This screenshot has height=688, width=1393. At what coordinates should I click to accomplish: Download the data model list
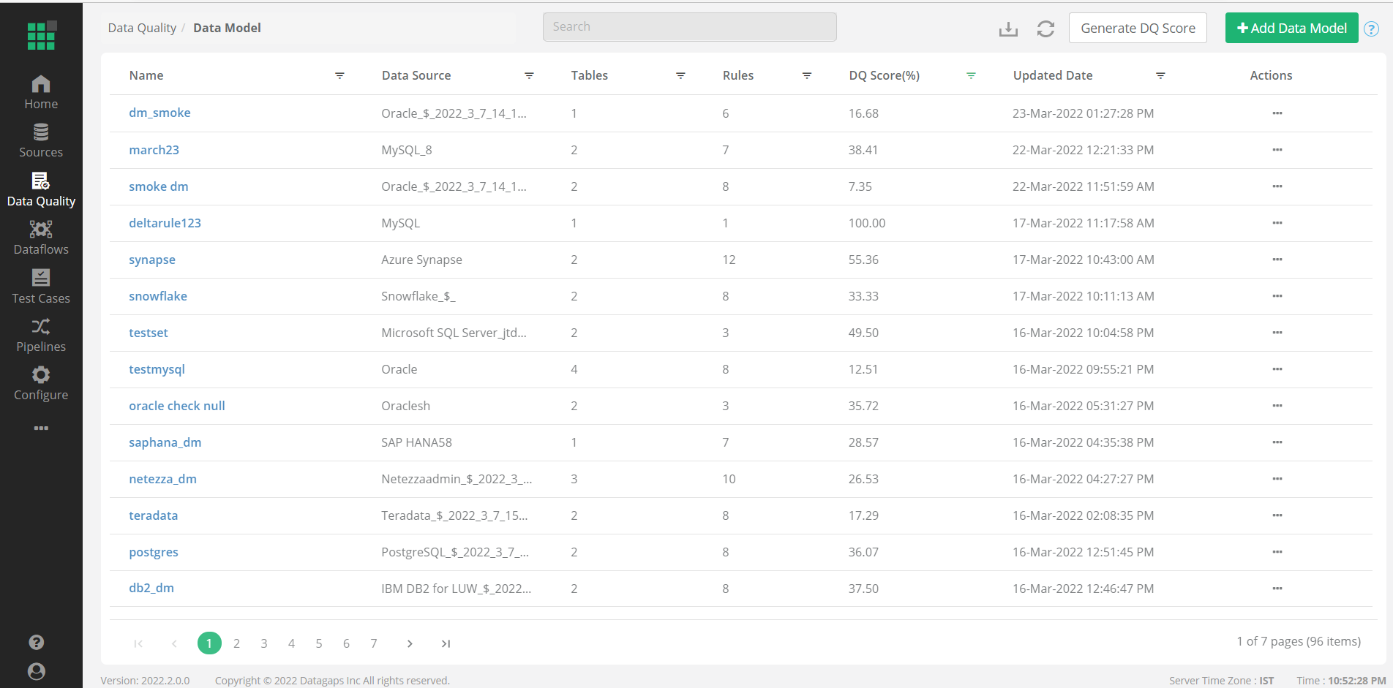tap(1007, 28)
